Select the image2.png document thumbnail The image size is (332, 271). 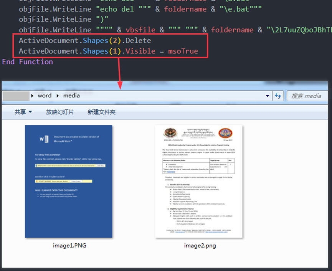[199, 182]
